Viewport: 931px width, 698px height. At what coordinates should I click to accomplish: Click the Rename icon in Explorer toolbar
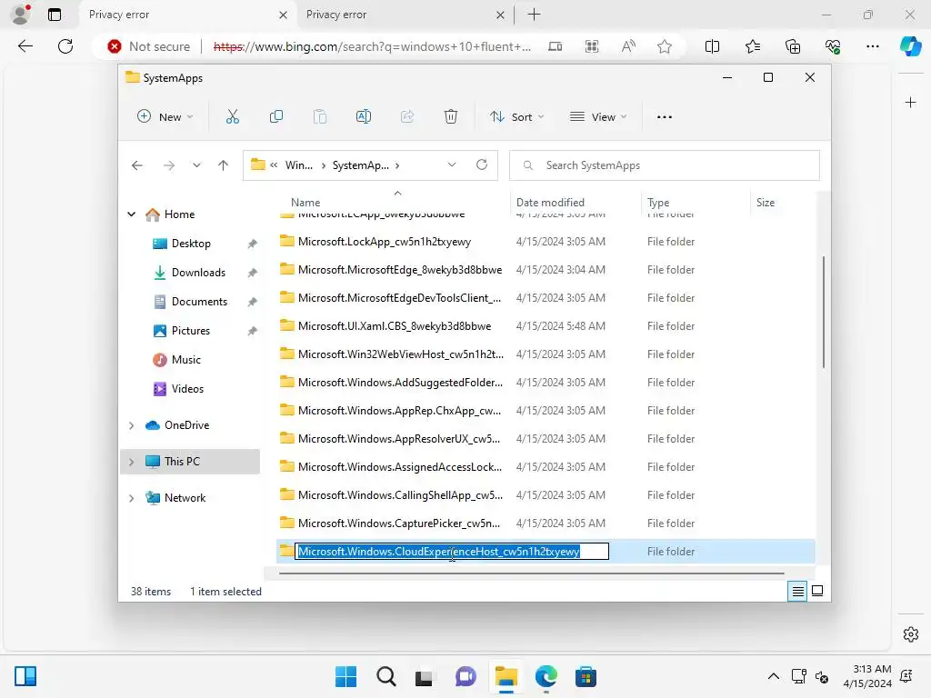364,117
